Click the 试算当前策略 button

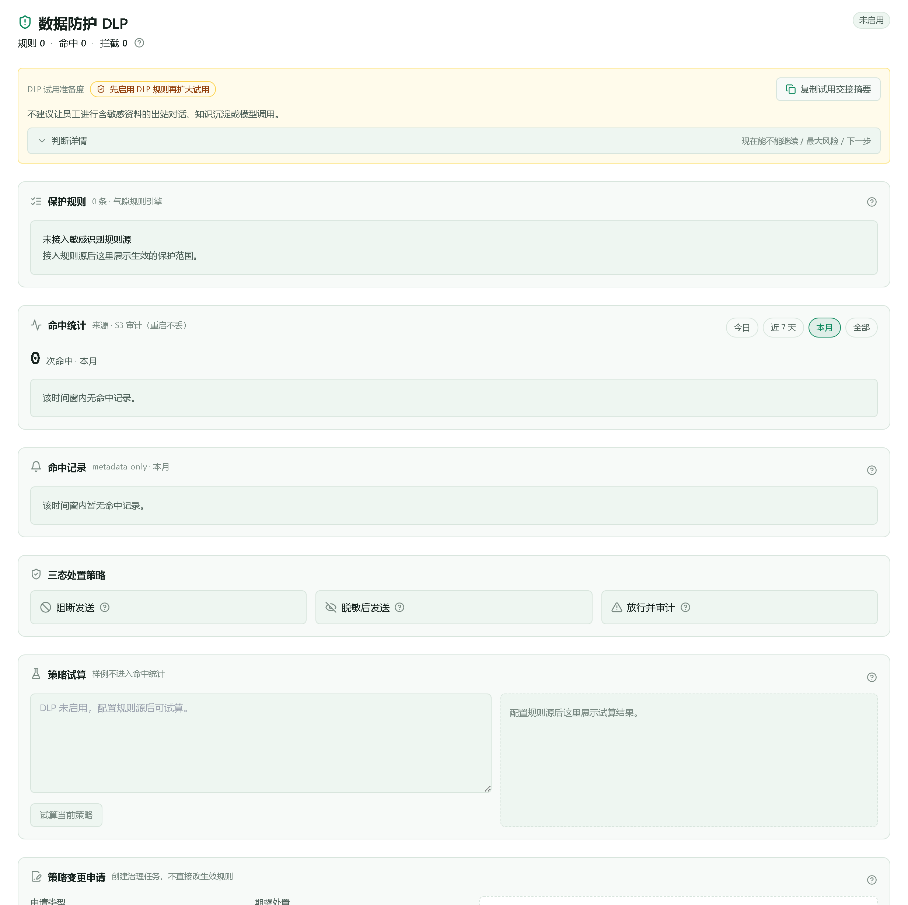coord(66,815)
